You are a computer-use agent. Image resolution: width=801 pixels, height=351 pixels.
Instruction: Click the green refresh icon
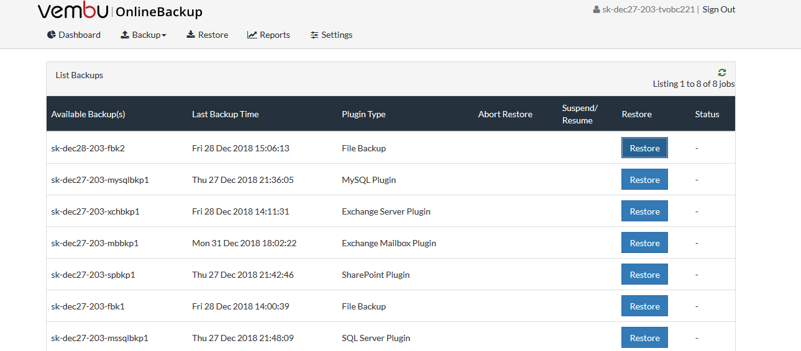pos(721,73)
